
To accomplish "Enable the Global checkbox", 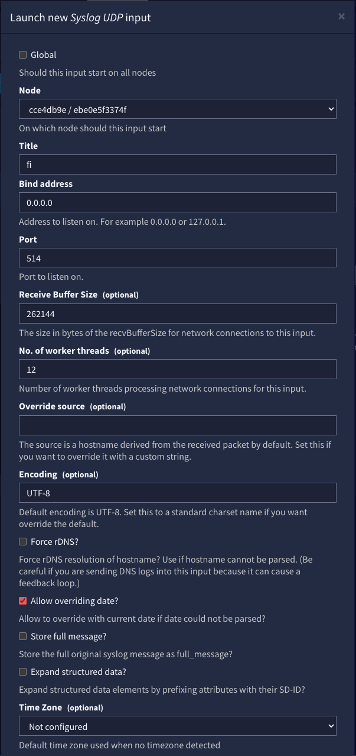I will (x=23, y=55).
